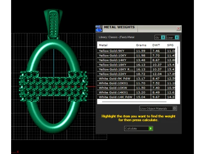Viewport: 205px width, 154px height.
Task: Click the 10.37 DWT in Yellow Gold:18KY R... row
Action: coord(157,69)
